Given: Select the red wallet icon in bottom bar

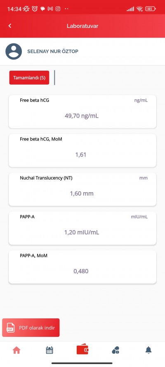Looking at the screenshot, I should 82,350.
